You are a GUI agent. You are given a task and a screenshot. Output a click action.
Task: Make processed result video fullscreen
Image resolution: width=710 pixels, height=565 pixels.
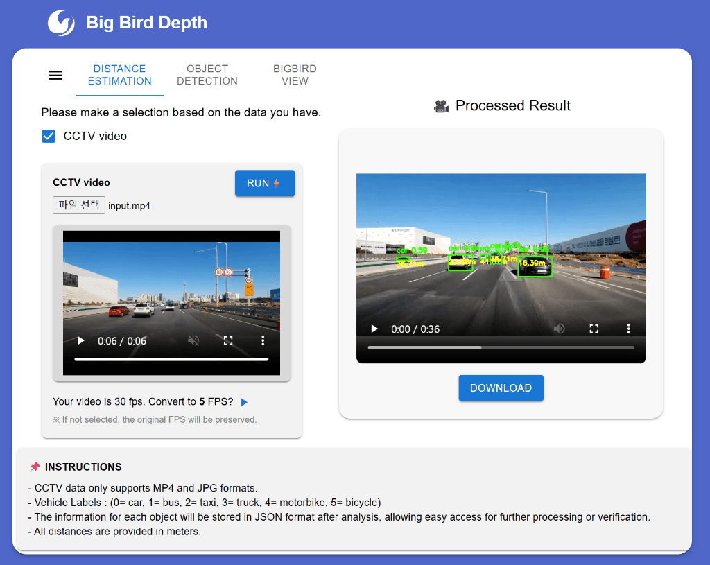594,329
